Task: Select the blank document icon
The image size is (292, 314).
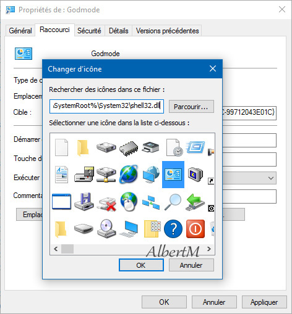Action: point(61,147)
